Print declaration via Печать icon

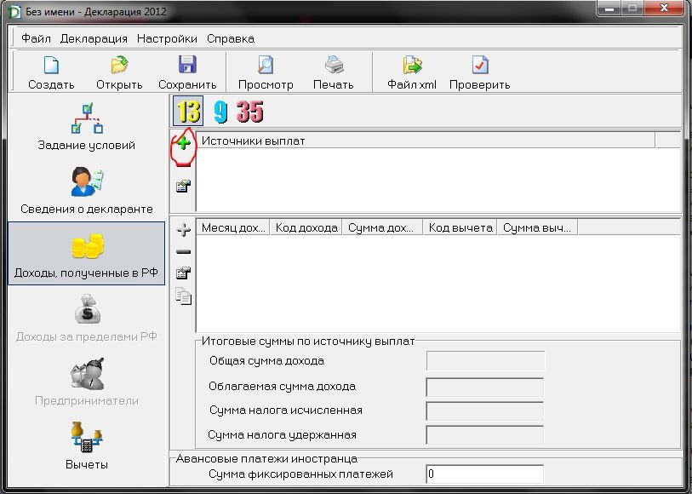click(334, 72)
